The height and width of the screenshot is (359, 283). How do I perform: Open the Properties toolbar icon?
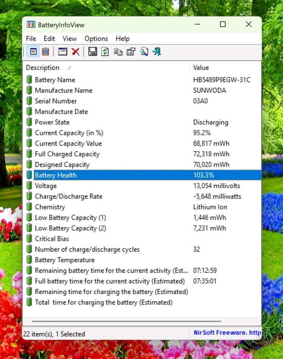(x=131, y=52)
